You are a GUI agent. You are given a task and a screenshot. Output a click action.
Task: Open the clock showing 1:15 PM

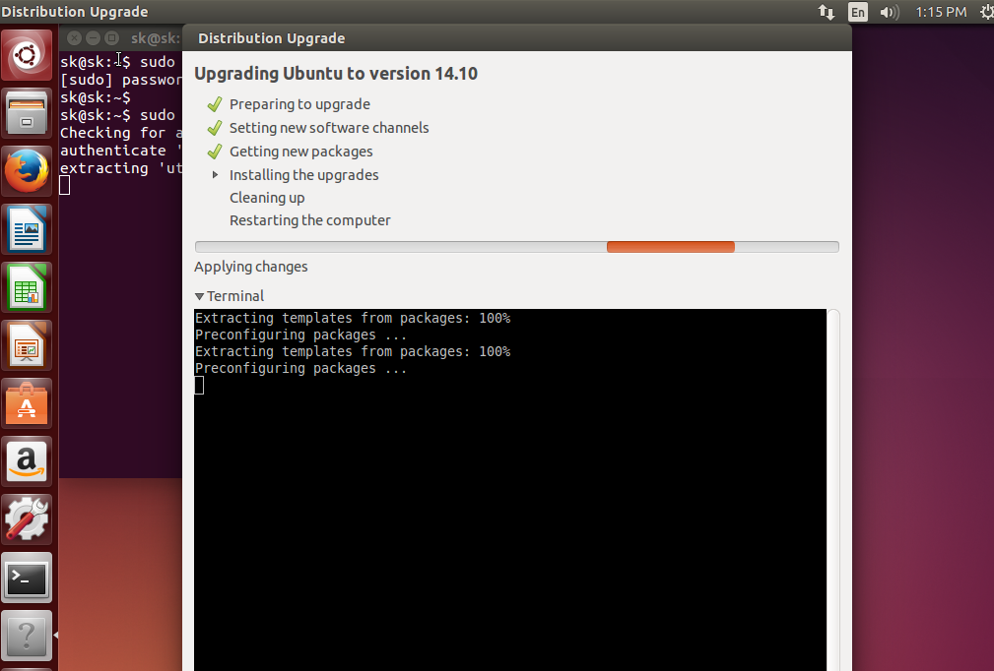tap(941, 12)
